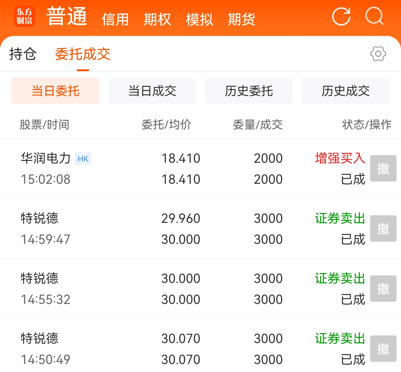Viewport: 401px width, 372px height.
Task: Switch to 普通 account tab
Action: click(x=67, y=16)
